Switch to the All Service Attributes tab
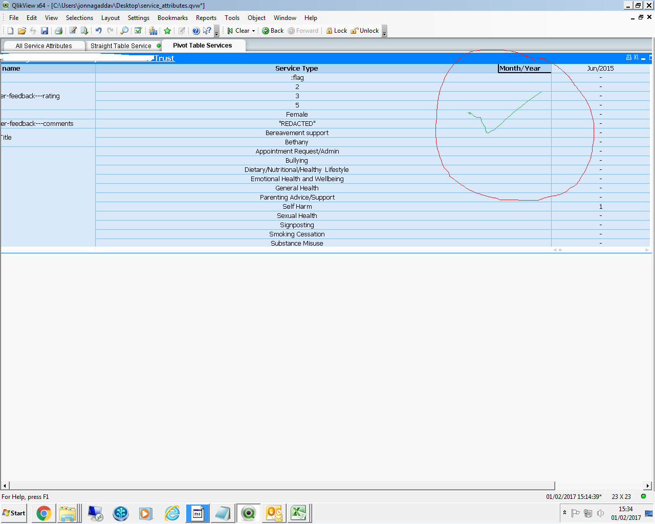The height and width of the screenshot is (524, 655). [x=43, y=46]
